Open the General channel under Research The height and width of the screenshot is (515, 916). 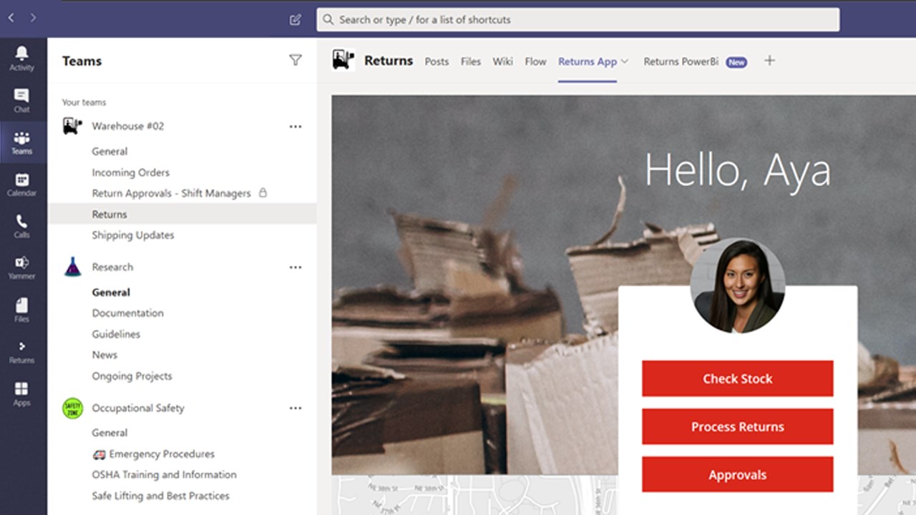pos(111,293)
